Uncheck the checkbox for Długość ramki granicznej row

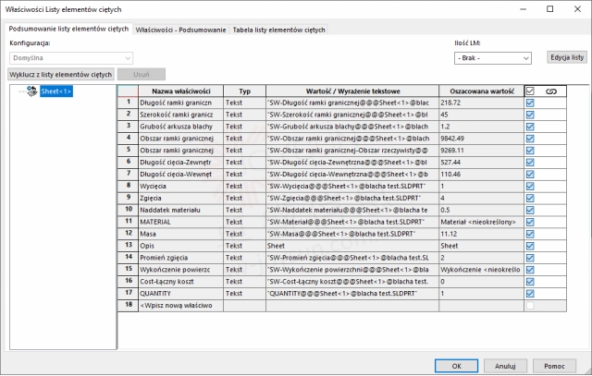pos(530,103)
